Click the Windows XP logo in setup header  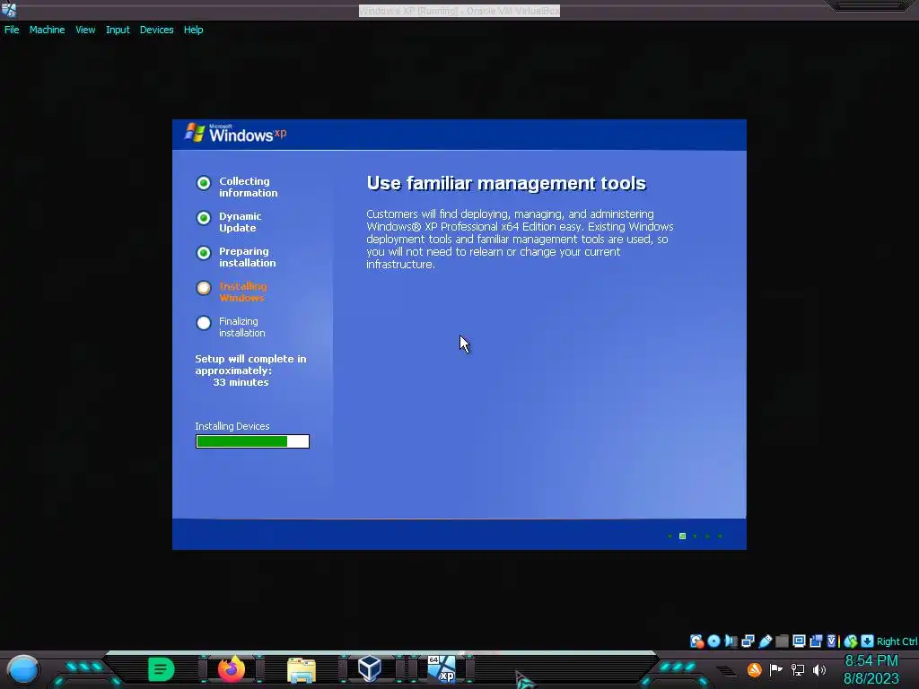coord(236,133)
